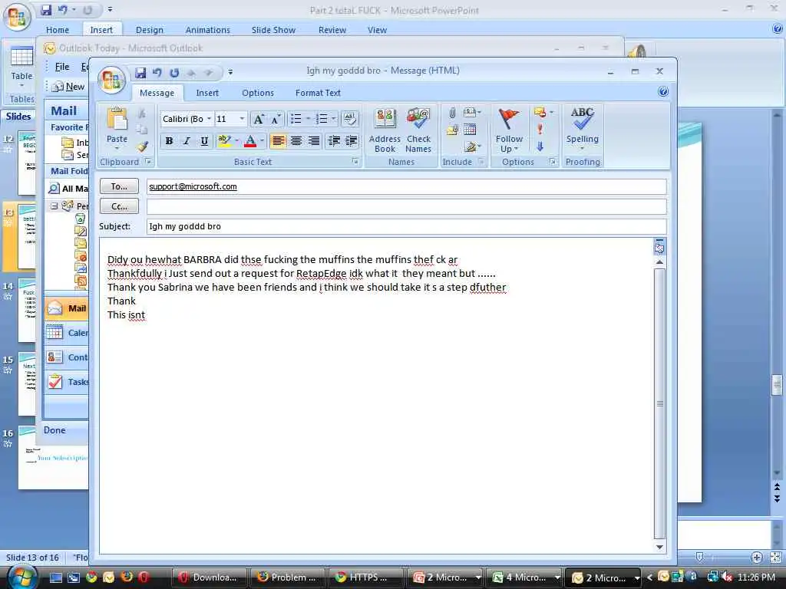Screen dimensions: 786x589
Task: Decrease the paragraph indent
Action: click(334, 141)
